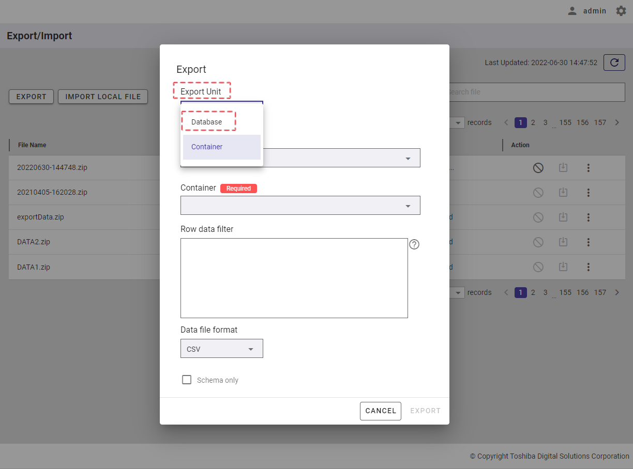Click download icon for 20210405-162028.zip row

563,192
